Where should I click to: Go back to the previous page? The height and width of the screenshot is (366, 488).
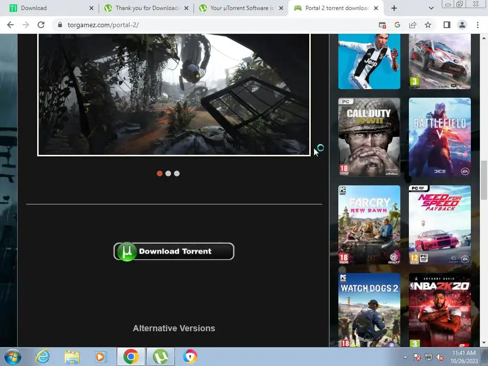coord(10,25)
